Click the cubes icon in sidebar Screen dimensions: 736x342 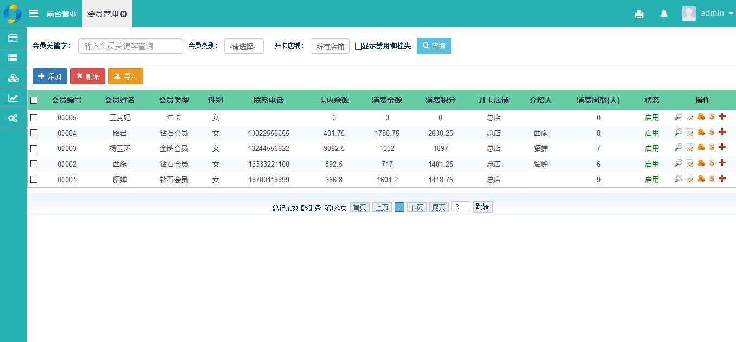click(x=13, y=78)
